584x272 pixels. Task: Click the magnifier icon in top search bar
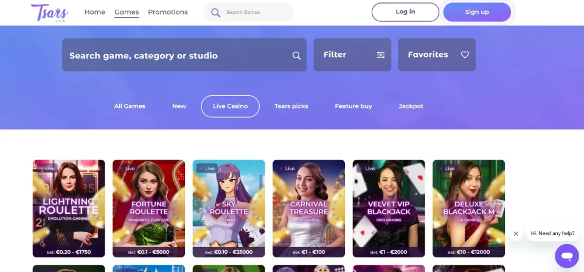pyautogui.click(x=215, y=12)
